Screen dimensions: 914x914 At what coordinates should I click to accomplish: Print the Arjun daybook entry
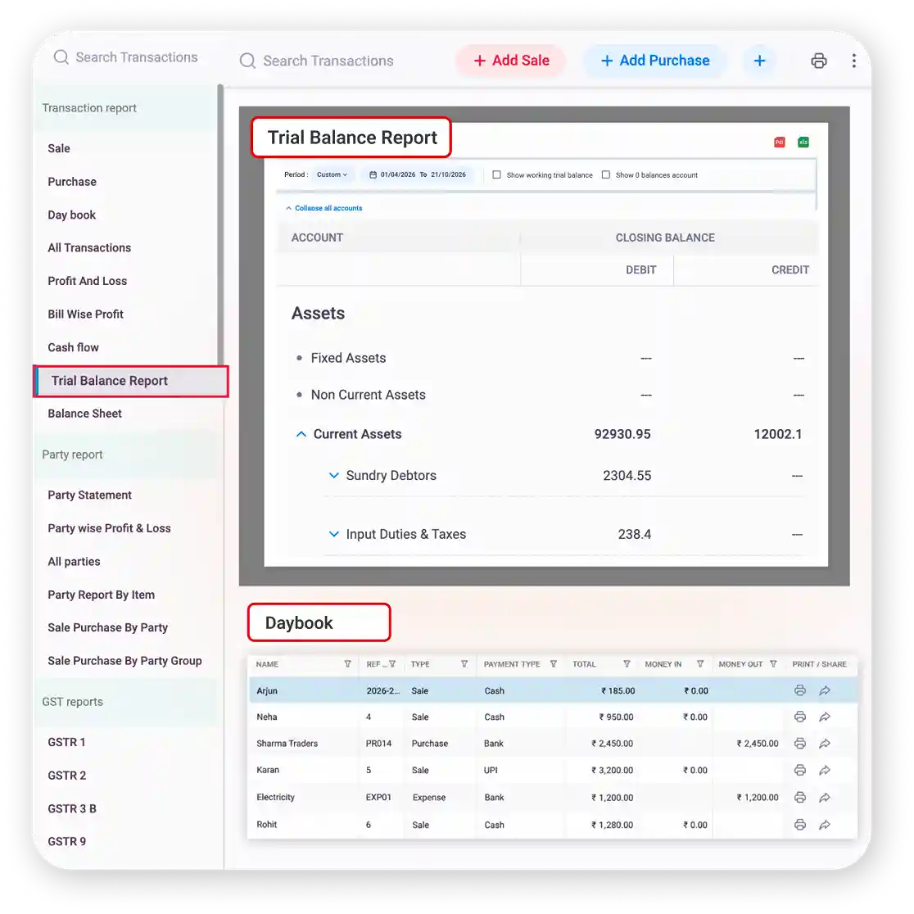799,690
